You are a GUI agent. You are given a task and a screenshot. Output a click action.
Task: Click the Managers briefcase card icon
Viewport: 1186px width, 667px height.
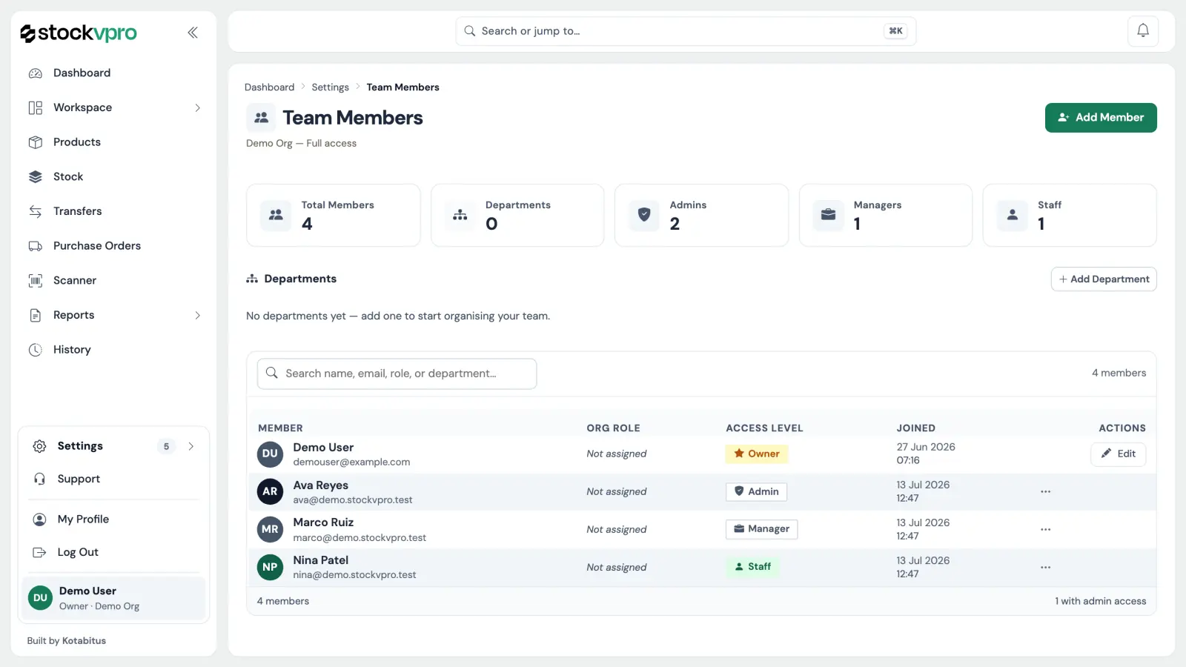click(829, 215)
